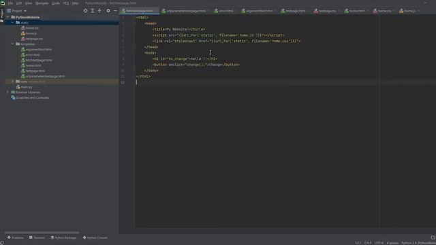436x245 pixels.
Task: Click the 4 spaces indent status
Action: coord(392,243)
